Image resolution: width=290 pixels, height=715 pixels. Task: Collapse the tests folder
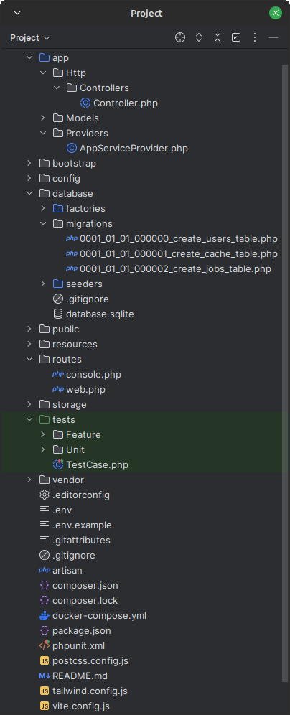pos(29,419)
